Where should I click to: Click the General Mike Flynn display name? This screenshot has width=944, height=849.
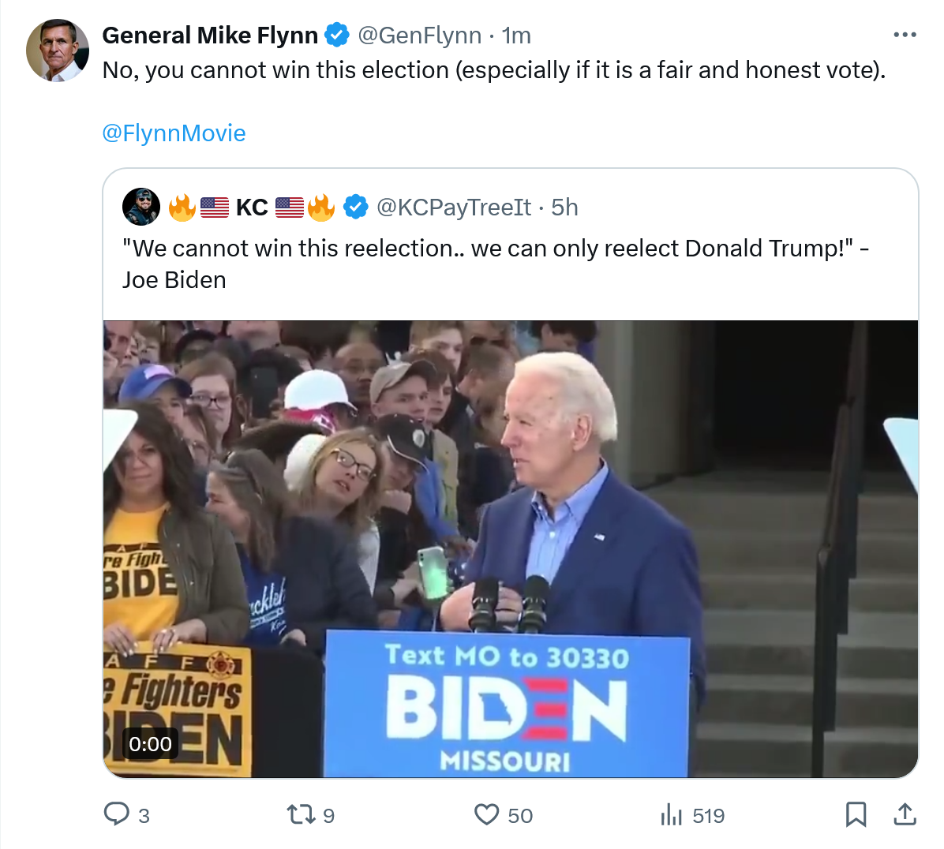210,36
